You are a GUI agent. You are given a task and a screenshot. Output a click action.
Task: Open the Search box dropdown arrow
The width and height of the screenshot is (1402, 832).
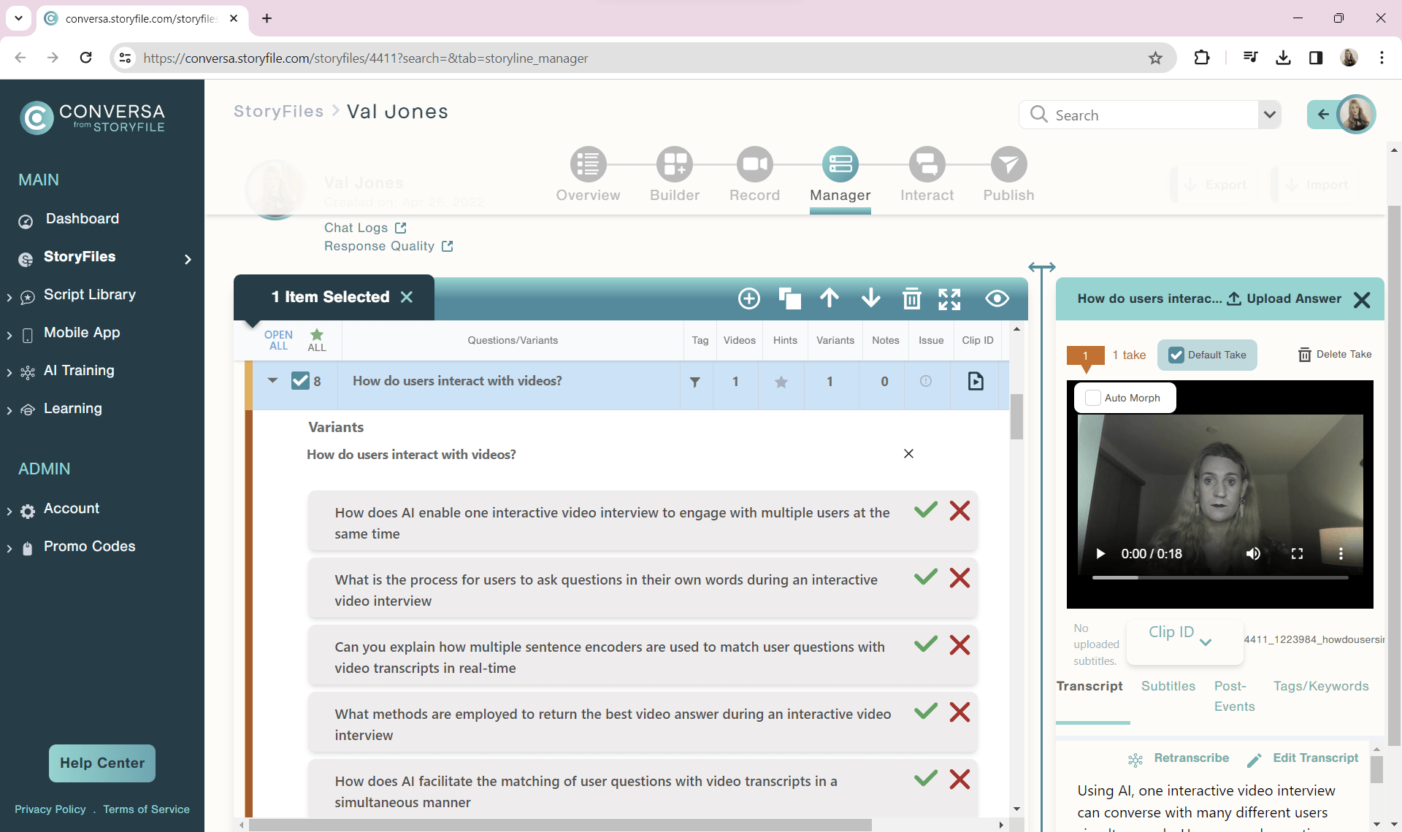(x=1269, y=115)
